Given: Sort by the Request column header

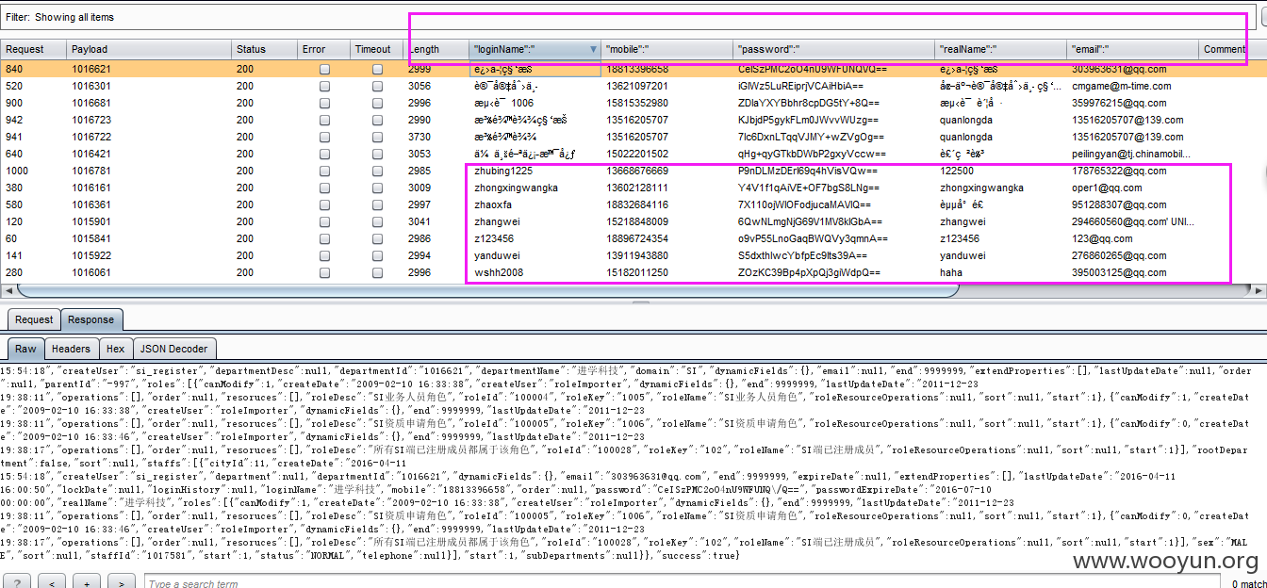Looking at the screenshot, I should tap(33, 49).
